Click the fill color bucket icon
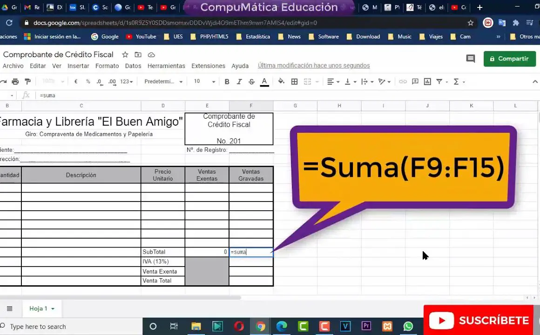Image resolution: width=540 pixels, height=335 pixels. point(281,81)
